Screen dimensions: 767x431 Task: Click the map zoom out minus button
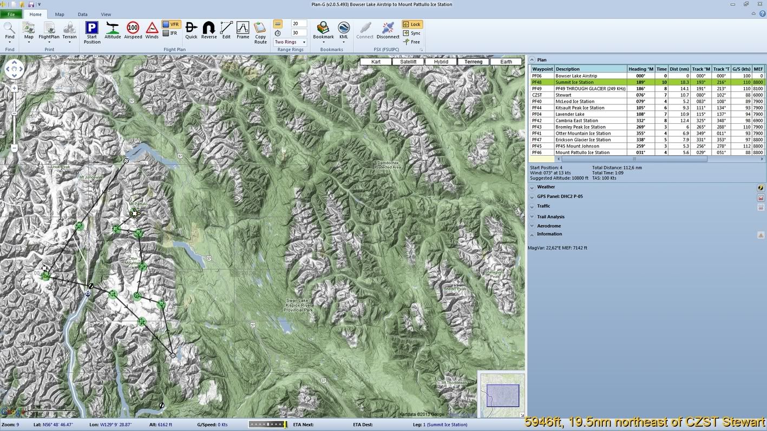click(x=14, y=148)
